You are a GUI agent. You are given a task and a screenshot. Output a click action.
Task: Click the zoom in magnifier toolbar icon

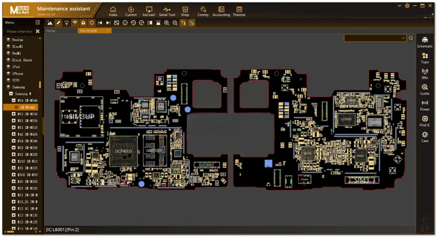166,23
